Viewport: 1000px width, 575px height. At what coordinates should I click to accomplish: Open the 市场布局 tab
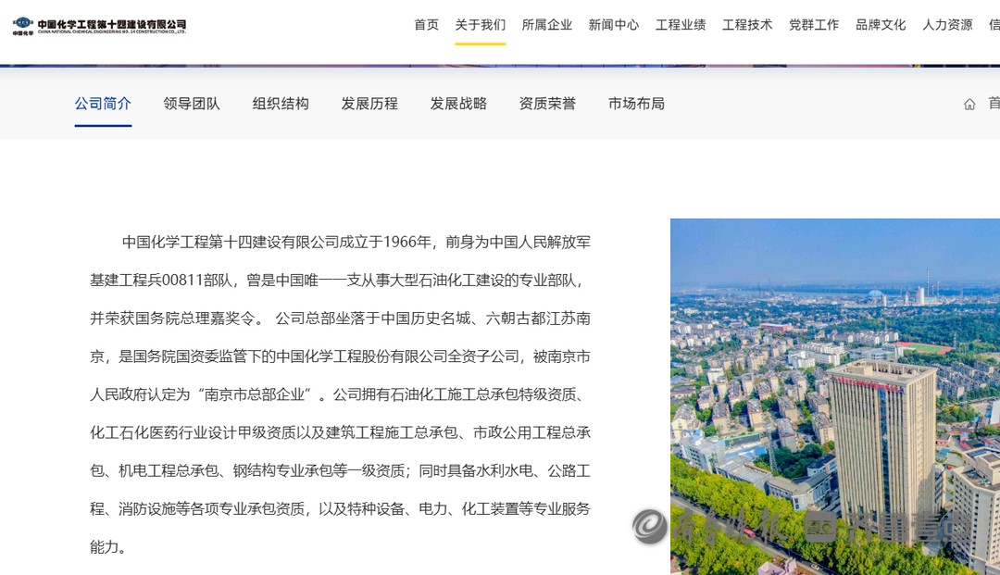coord(636,104)
